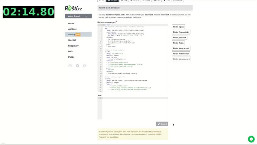
Task: Go to Home in the sidebar
Action: tap(71, 24)
